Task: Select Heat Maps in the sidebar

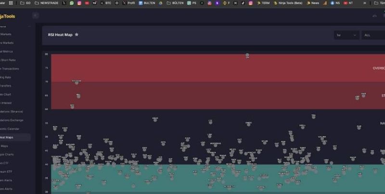Action: tap(15, 137)
